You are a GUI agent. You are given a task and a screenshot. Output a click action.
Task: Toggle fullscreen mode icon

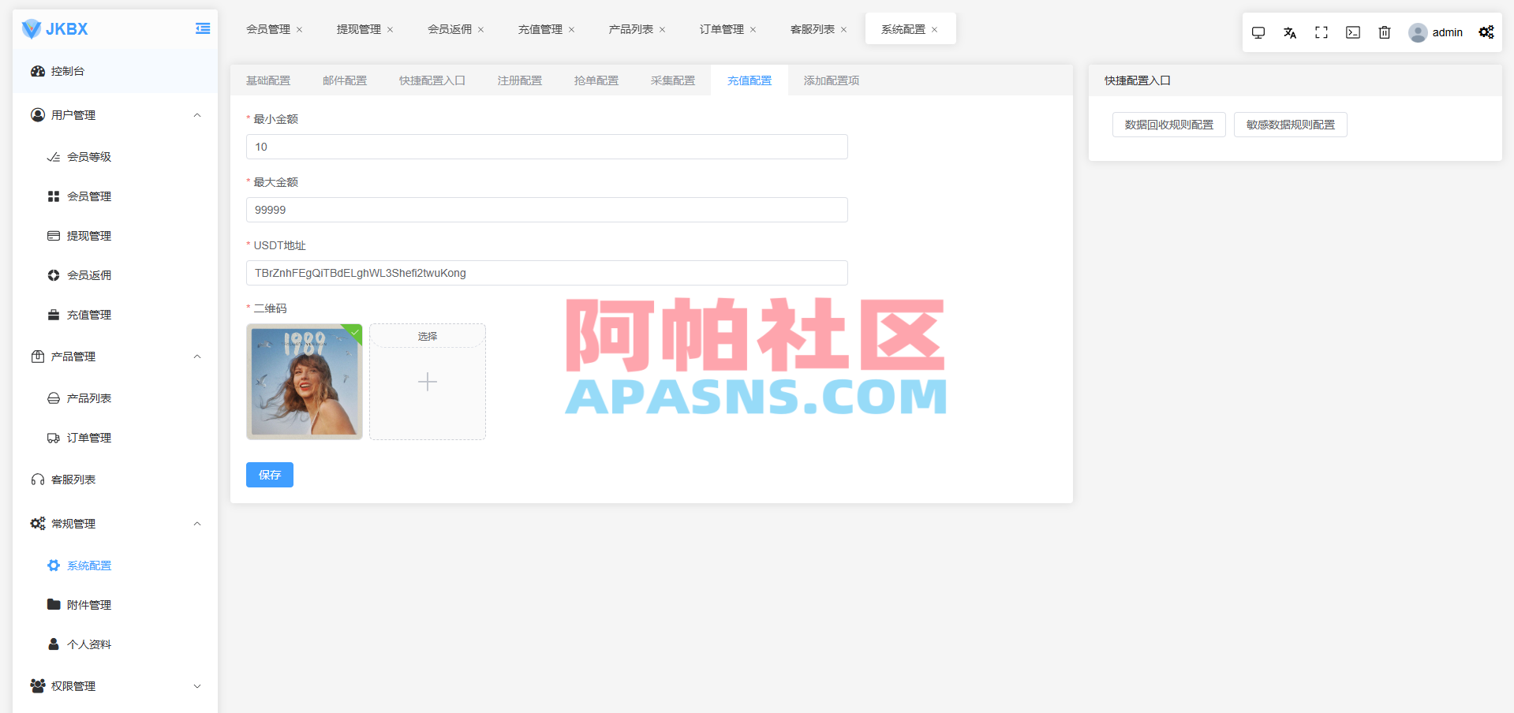pos(1321,32)
